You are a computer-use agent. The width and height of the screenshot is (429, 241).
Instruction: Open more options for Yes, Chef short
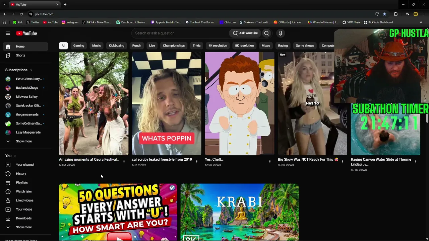(x=270, y=162)
